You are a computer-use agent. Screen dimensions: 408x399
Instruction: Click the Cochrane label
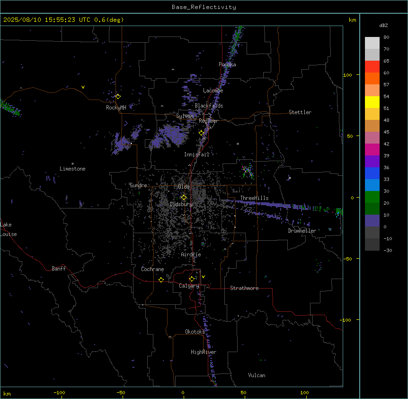tap(152, 269)
